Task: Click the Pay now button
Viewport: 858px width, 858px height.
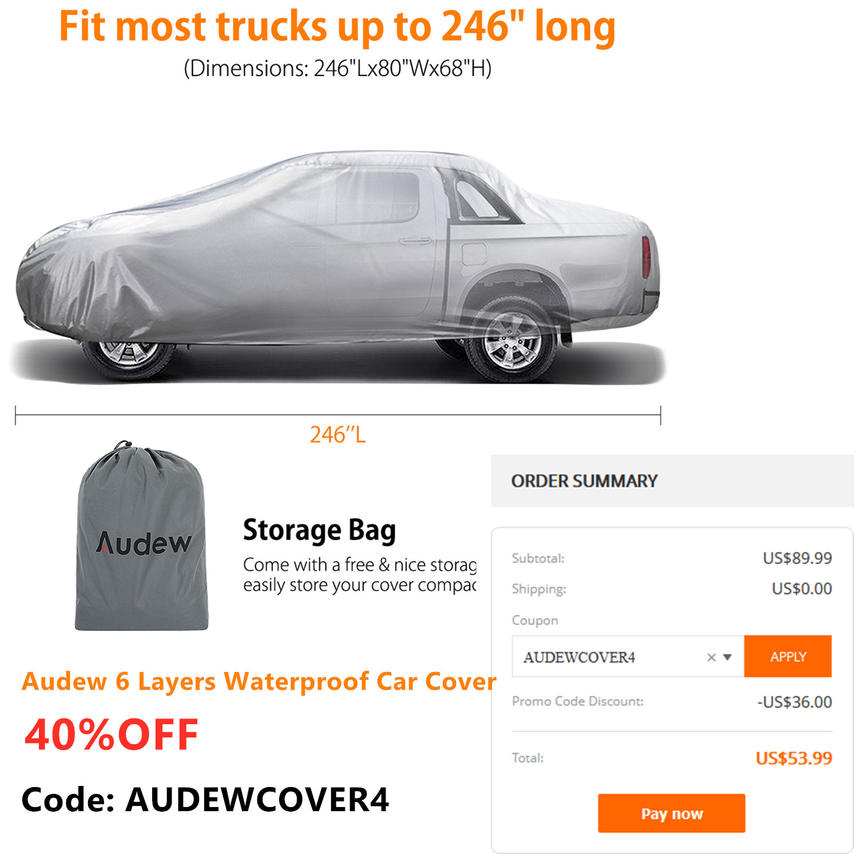Action: [x=672, y=813]
